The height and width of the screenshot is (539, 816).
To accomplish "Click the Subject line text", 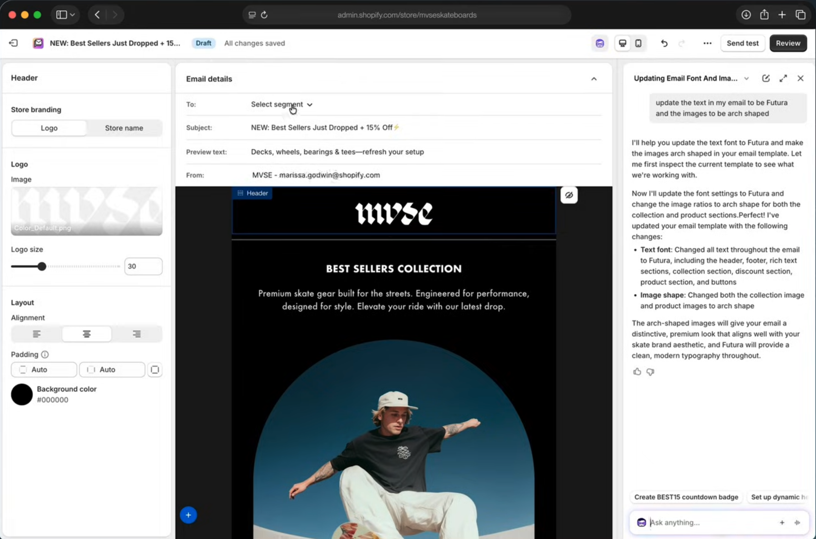I will point(325,127).
